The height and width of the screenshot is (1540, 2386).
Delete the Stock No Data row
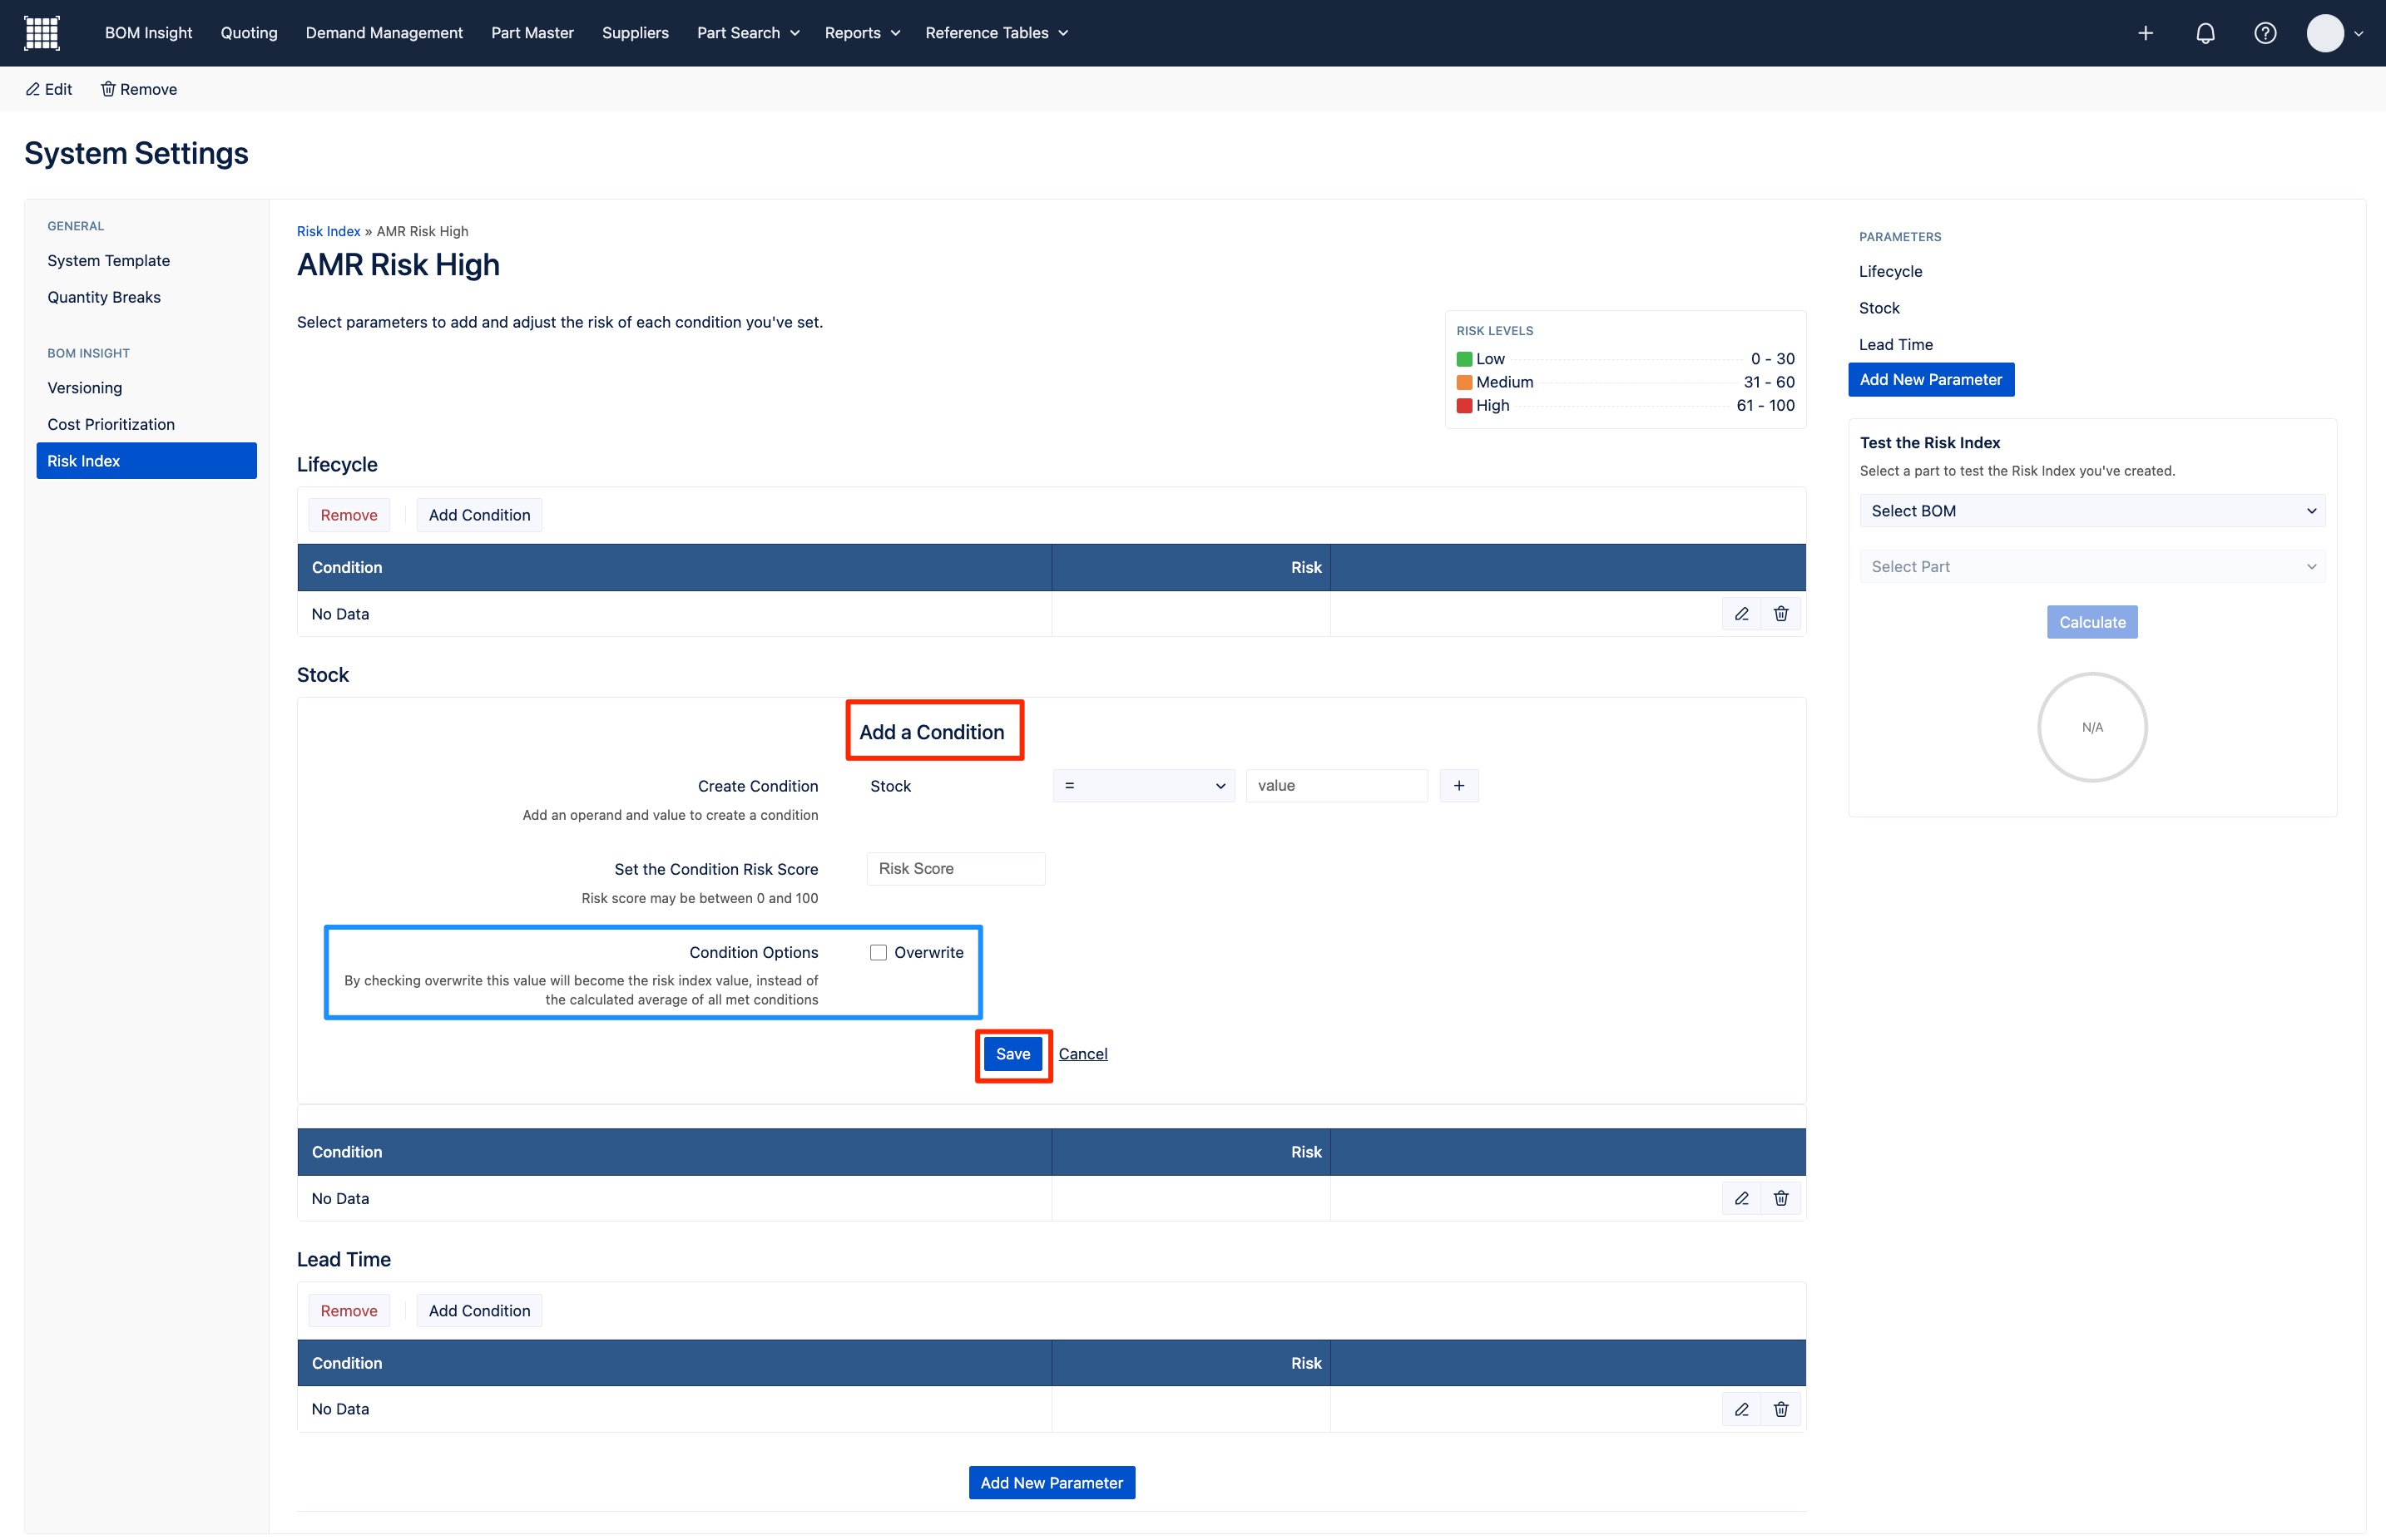tap(1780, 1198)
